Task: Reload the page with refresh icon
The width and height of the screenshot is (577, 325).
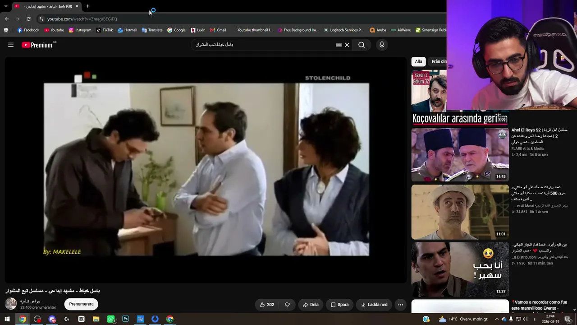Action: click(28, 19)
